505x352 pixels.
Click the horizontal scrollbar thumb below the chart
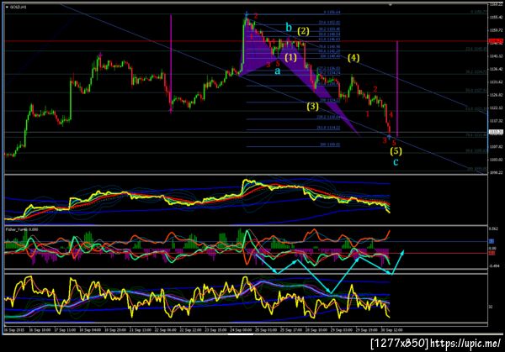241,334
